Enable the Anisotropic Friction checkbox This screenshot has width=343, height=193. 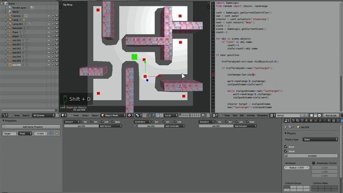314,163
